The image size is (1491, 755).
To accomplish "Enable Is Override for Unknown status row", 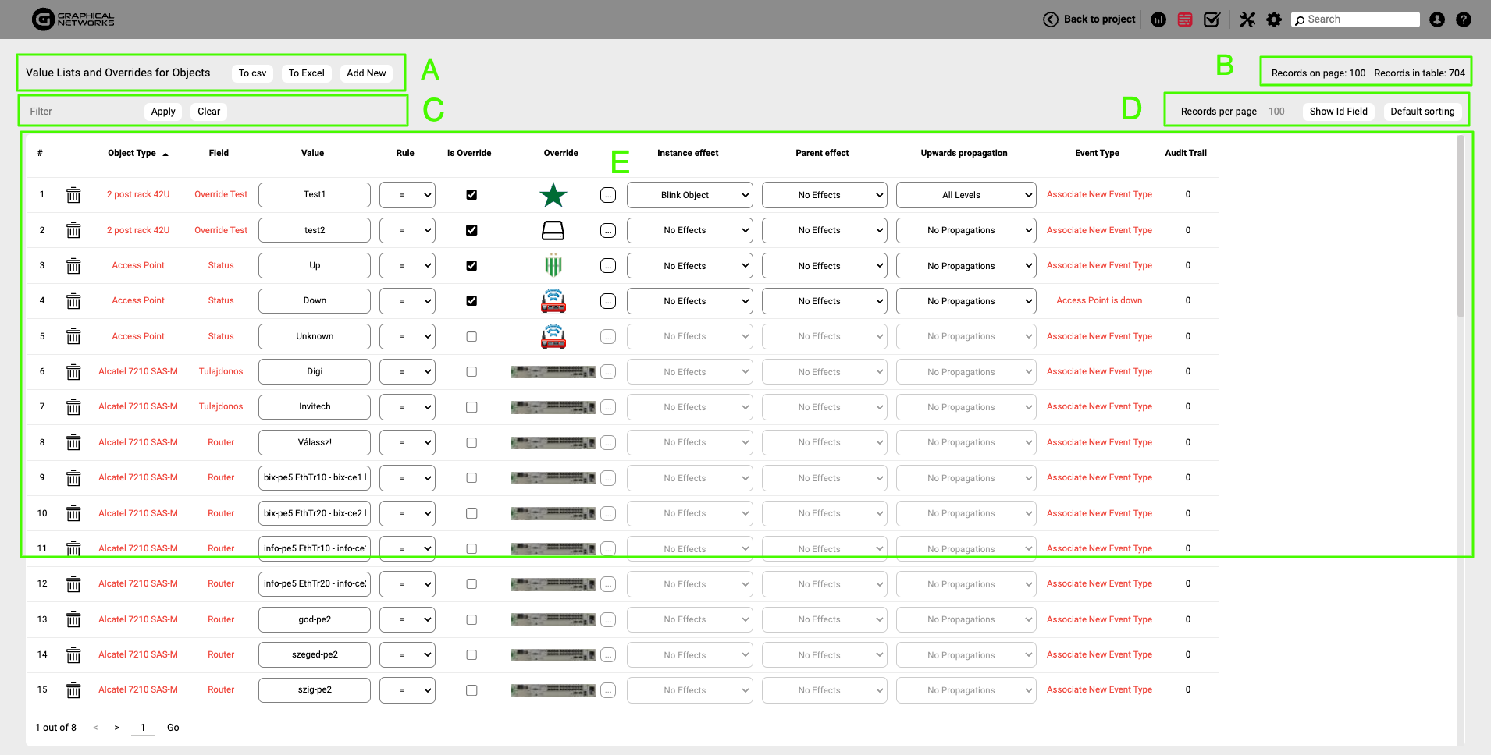I will (471, 337).
